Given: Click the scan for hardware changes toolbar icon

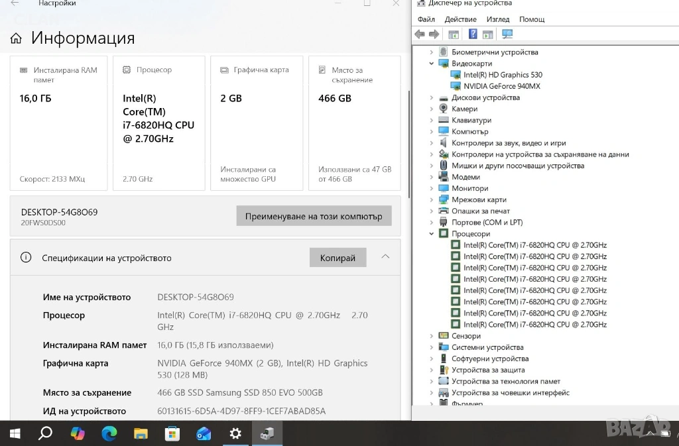Looking at the screenshot, I should [x=507, y=34].
